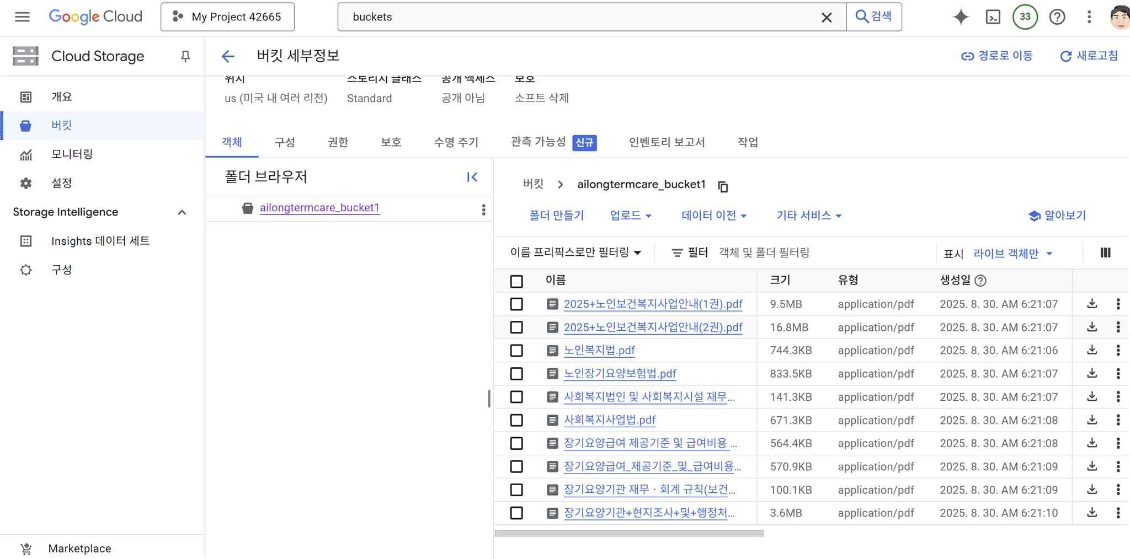
Task: Collapse the Storage Intelligence section
Action: coord(182,212)
